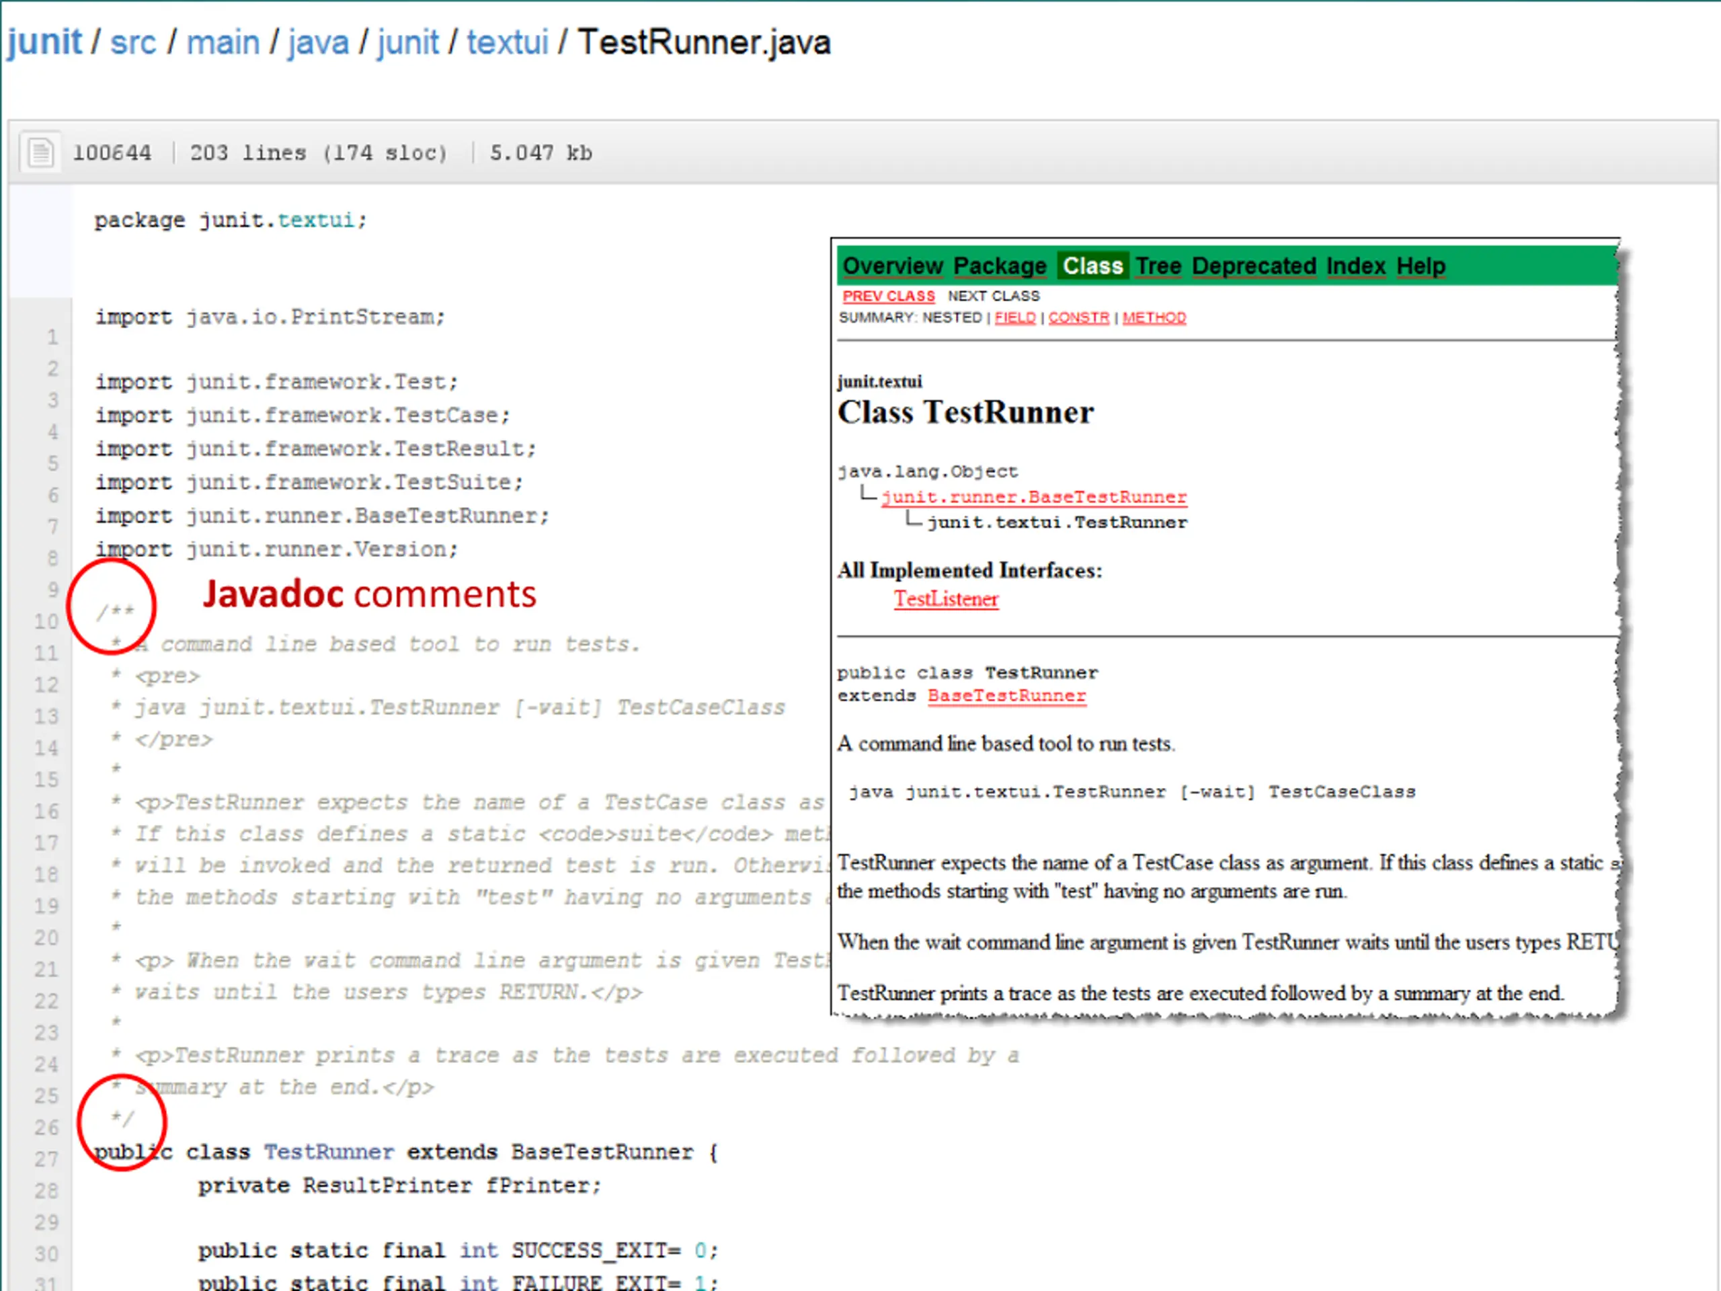The height and width of the screenshot is (1291, 1721).
Task: Click 'A command line based tool to run tests.' in Javadoc
Action: pyautogui.click(x=1006, y=744)
